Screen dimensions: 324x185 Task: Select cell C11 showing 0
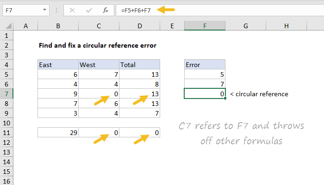(x=99, y=133)
